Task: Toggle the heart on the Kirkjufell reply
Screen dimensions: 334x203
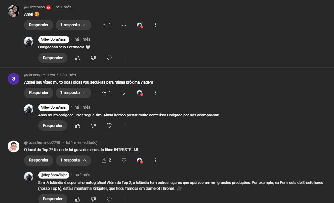Action: point(109,199)
